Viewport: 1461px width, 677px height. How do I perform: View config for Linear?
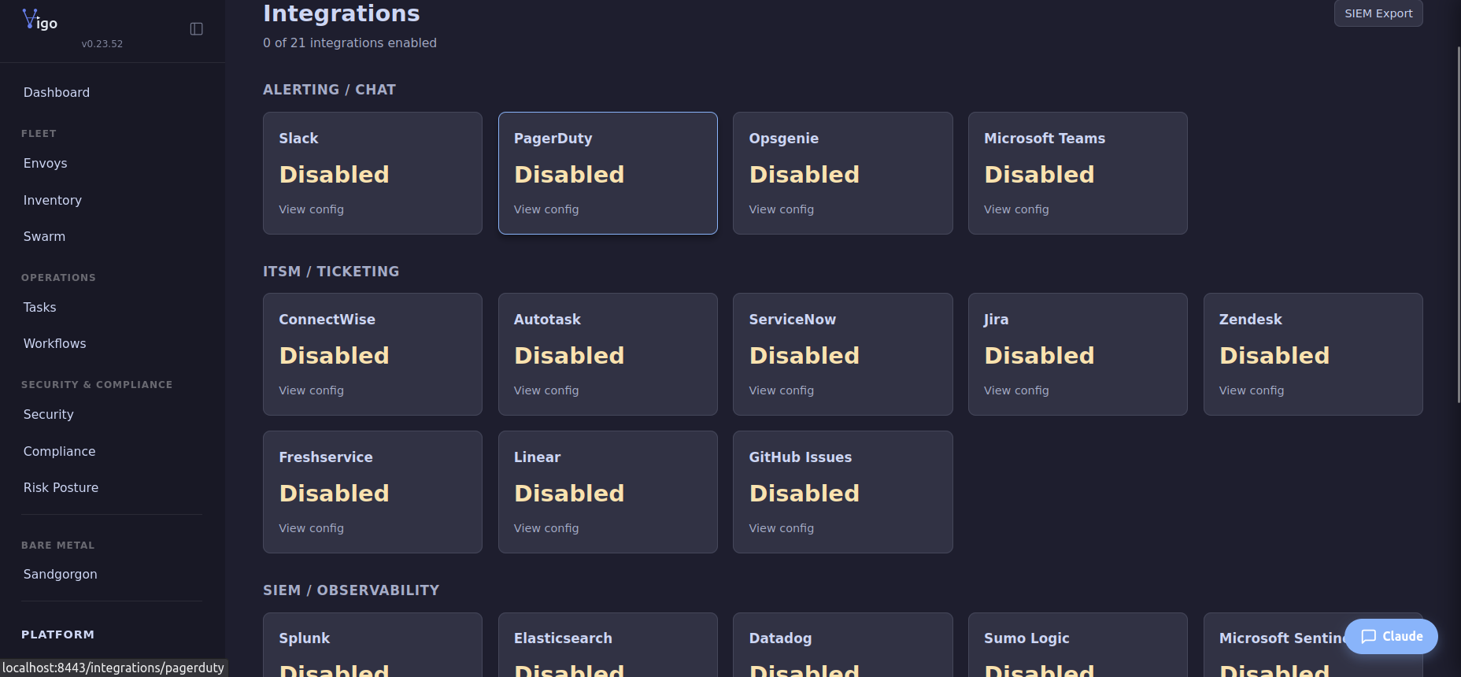tap(546, 528)
